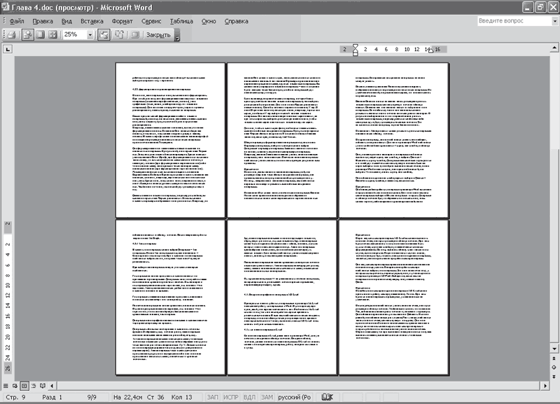
Task: Toggle the Magnifier tool in preview toolbar
Action: click(27, 34)
